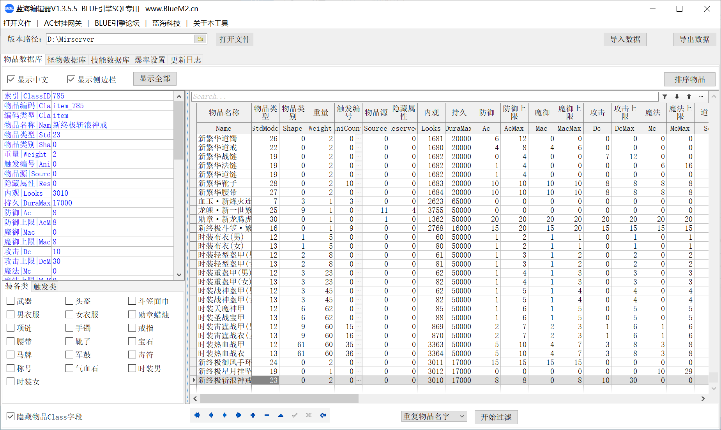Click the 开始过滤 button
Viewport: 721px width, 430px height.
[x=496, y=417]
